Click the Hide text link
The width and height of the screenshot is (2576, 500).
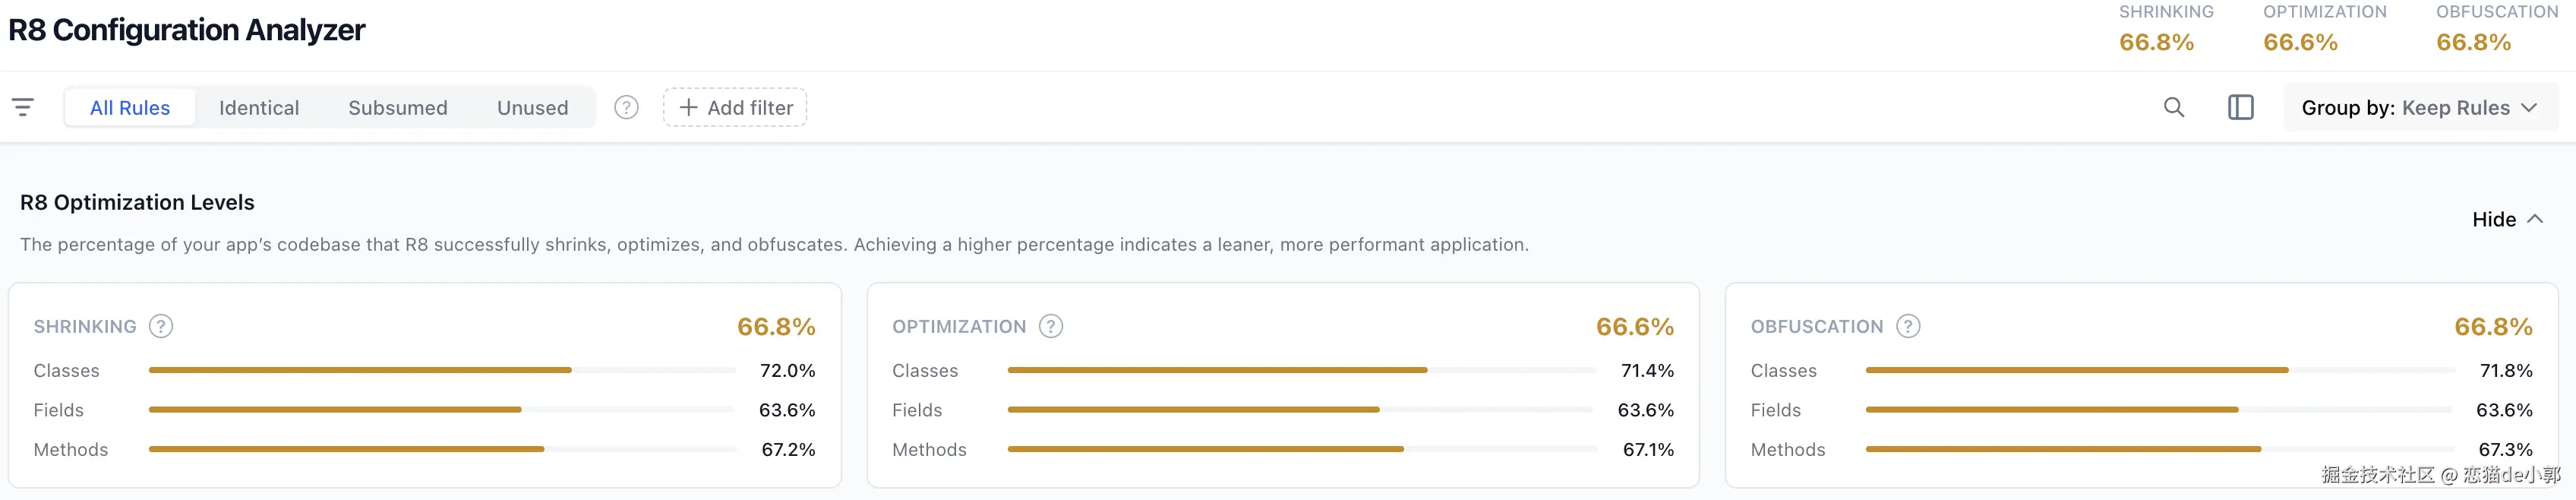pyautogui.click(x=2494, y=219)
